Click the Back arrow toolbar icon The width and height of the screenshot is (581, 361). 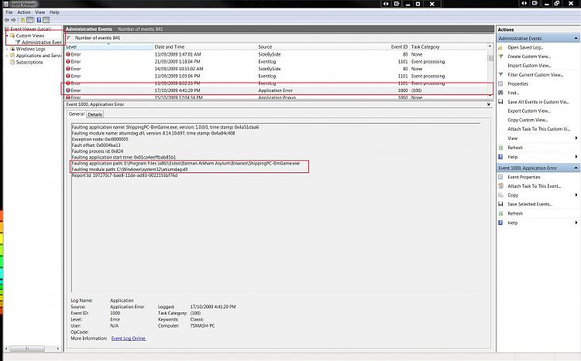click(7, 20)
